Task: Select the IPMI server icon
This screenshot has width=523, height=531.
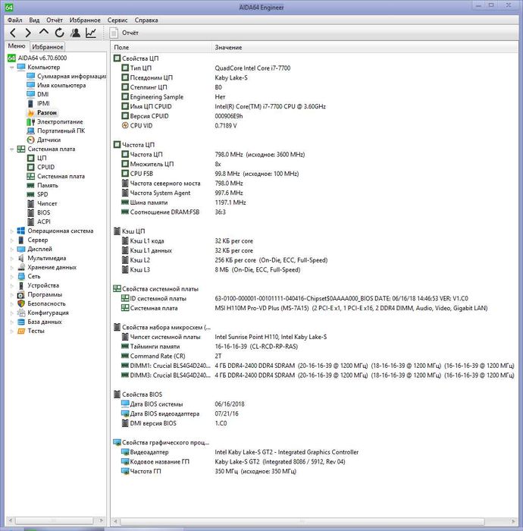Action: [31, 103]
